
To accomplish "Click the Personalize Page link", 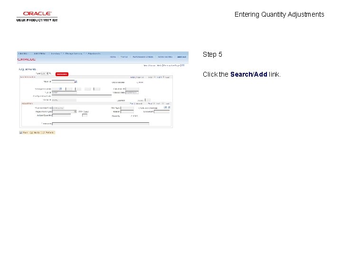I will tap(171, 66).
